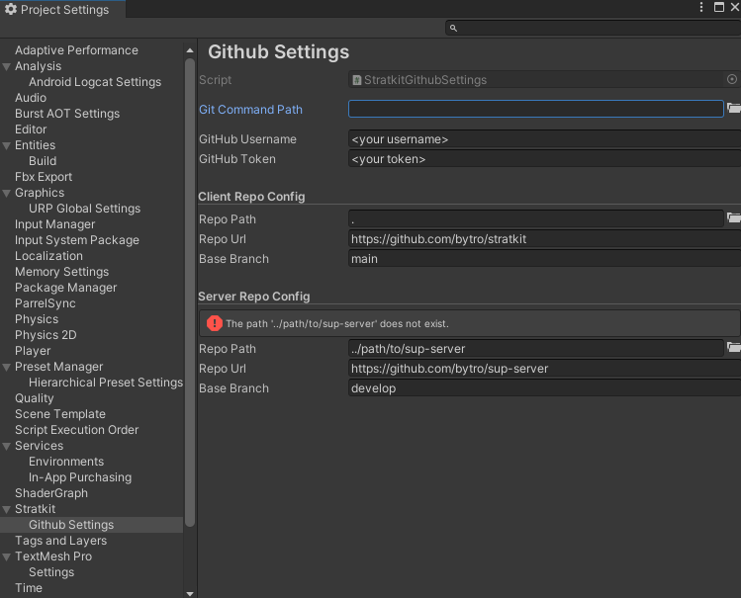Select Quality settings
741x598 pixels.
(x=35, y=398)
